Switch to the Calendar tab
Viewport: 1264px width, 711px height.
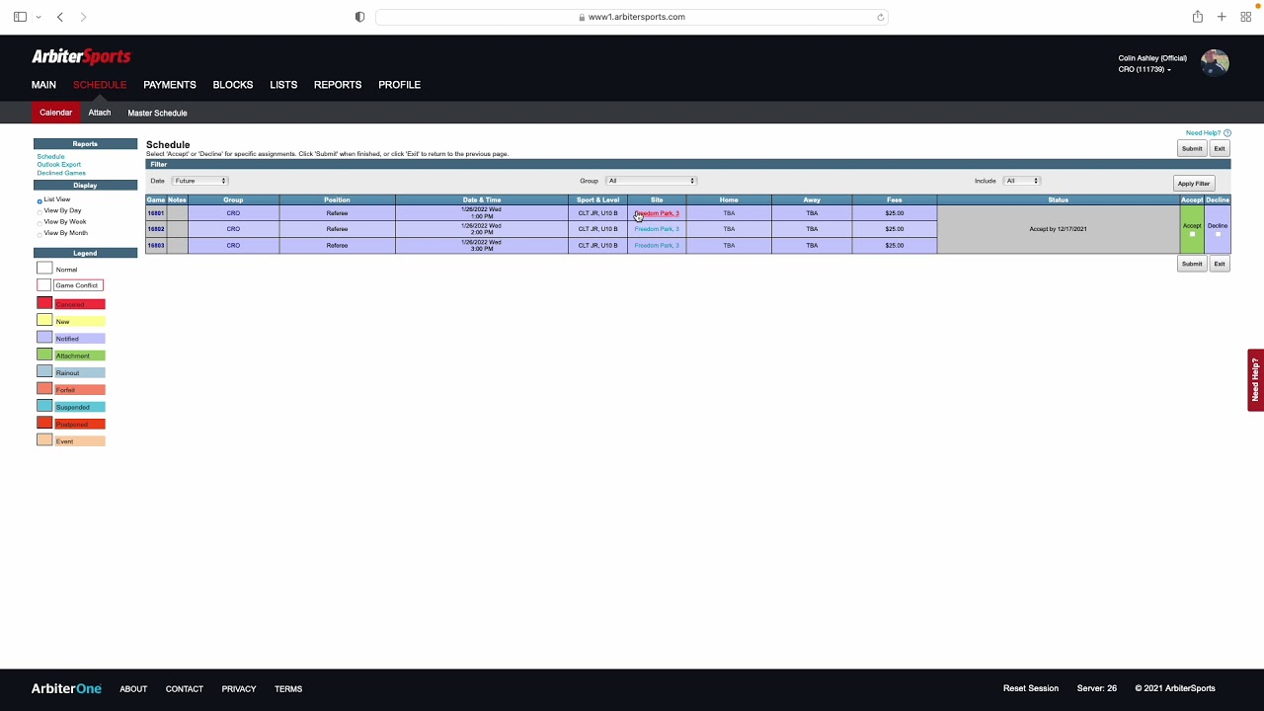tap(56, 113)
